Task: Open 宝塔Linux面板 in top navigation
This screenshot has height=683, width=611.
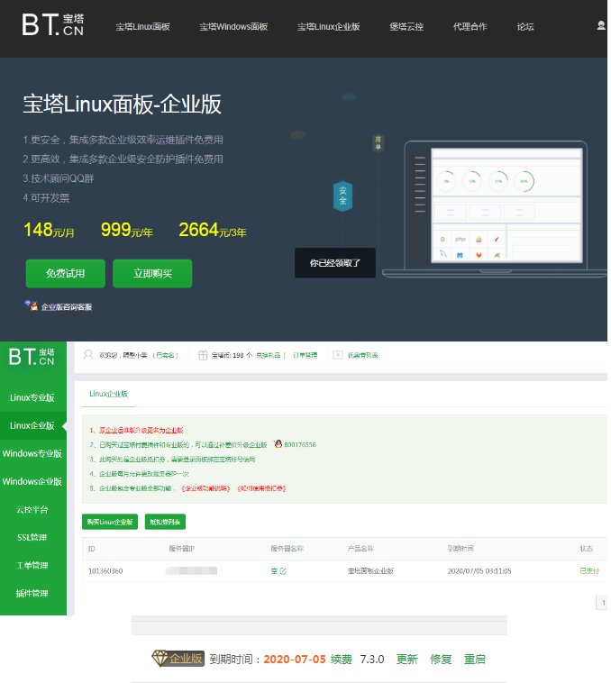Action: tap(143, 26)
